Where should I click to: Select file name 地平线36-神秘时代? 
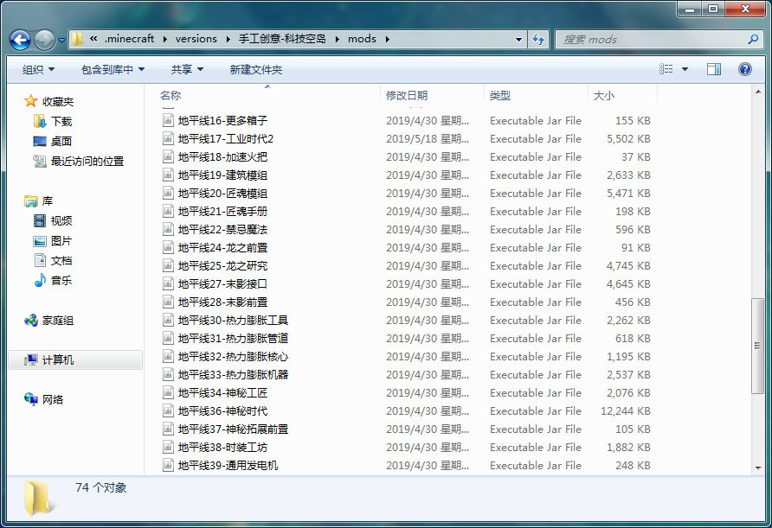point(222,411)
